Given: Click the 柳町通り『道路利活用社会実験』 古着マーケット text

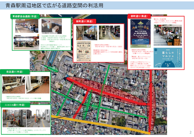Looking at the screenshot, I should coord(142,52).
